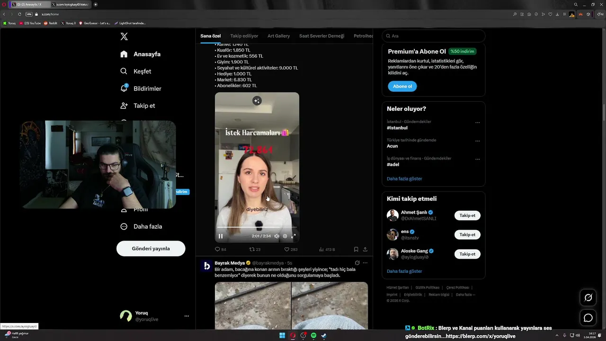Viewport: 606px width, 341px height.
Task: Like the post with 283 likes
Action: click(291, 249)
